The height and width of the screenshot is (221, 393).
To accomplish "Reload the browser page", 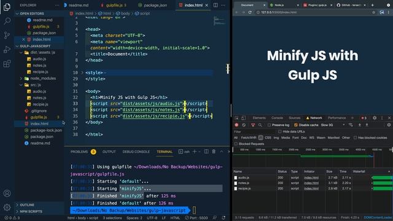I will pos(250,12).
